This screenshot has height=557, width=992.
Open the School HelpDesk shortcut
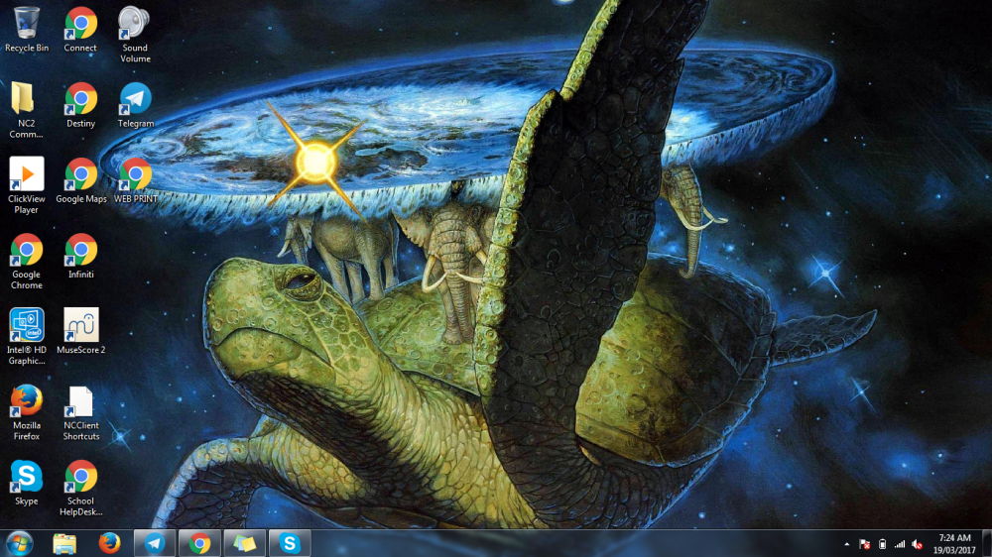(x=81, y=488)
